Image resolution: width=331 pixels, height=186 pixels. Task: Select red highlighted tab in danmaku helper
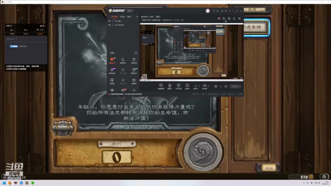click(x=40, y=34)
